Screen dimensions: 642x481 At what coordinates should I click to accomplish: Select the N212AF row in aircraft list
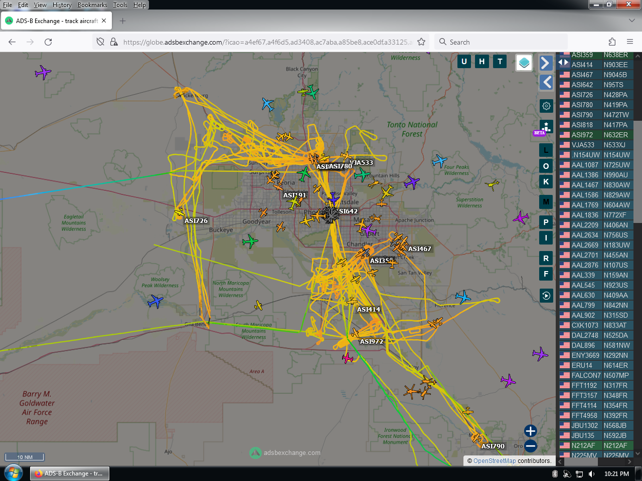coord(595,445)
